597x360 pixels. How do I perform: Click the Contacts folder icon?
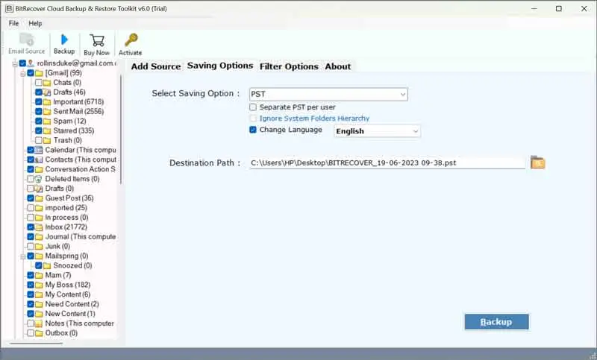pyautogui.click(x=39, y=160)
